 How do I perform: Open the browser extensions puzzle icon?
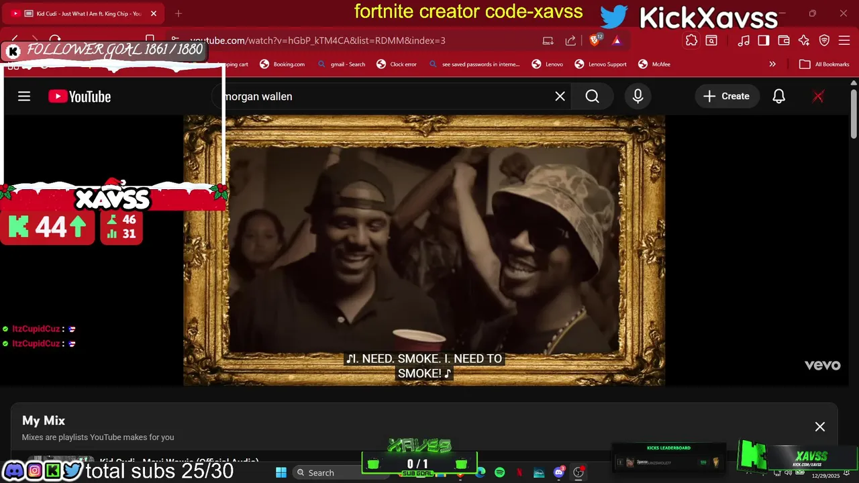691,40
